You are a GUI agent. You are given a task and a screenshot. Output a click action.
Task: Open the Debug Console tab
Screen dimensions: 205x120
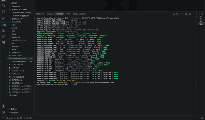79,14
